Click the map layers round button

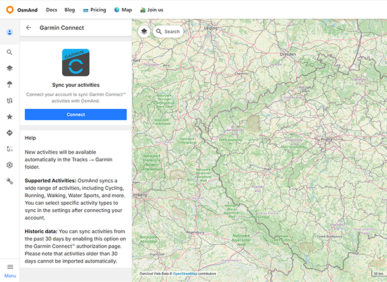point(144,32)
